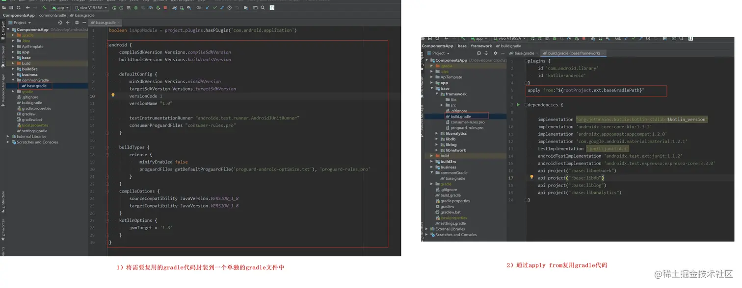Hide the left window's Project panel via minus icon
This screenshot has width=742, height=288.
tap(84, 23)
